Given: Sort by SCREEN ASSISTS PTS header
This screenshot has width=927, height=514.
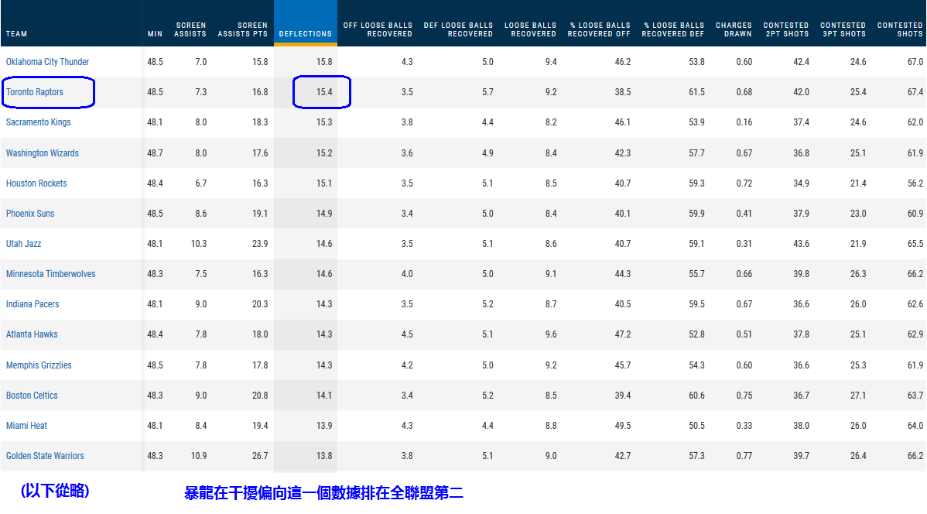Looking at the screenshot, I should (x=242, y=29).
